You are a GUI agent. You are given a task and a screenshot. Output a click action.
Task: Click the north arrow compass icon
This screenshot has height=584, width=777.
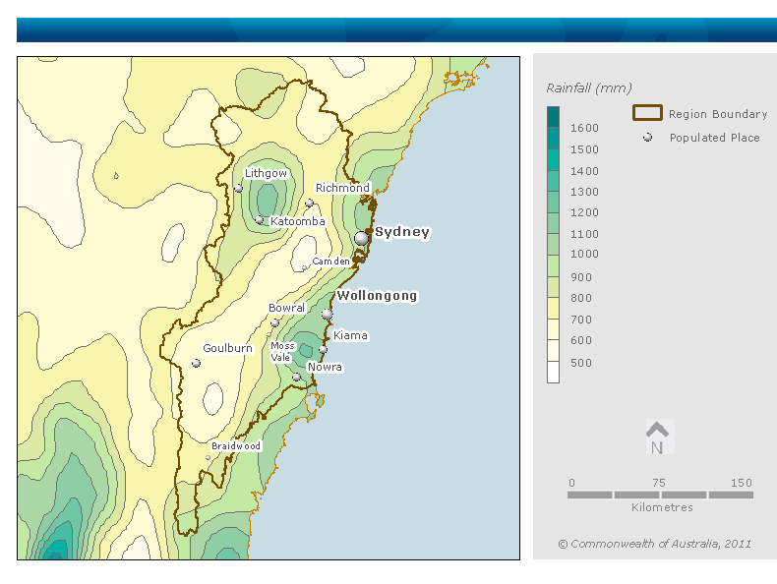[658, 438]
